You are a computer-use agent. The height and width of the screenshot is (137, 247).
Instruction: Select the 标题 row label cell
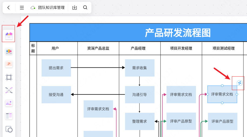tap(33, 48)
